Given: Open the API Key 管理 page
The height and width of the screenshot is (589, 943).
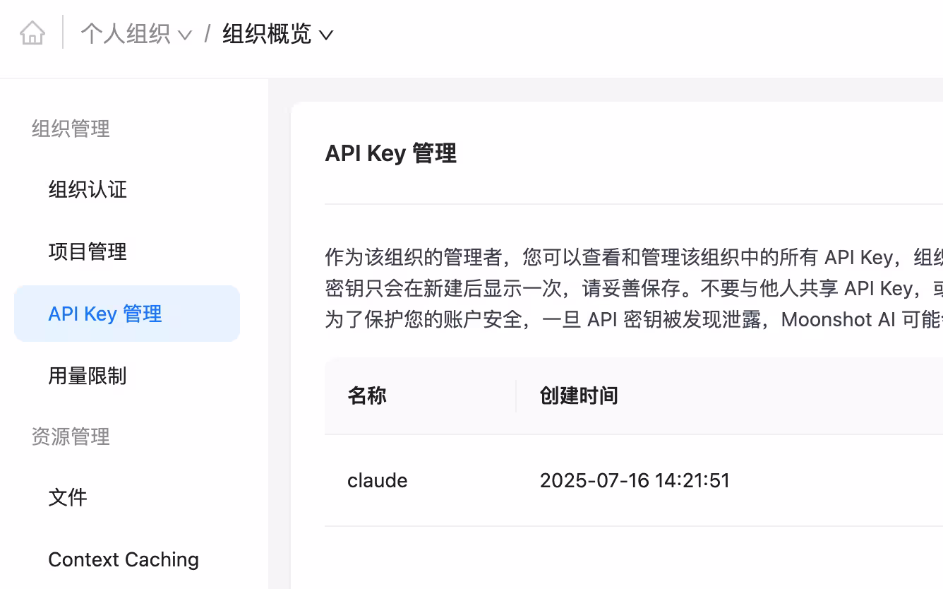Looking at the screenshot, I should [x=104, y=314].
